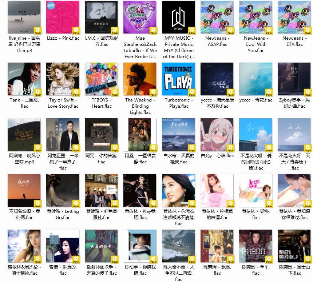Screen dimensions: 313x282
Task: Select 蔡依林&周杰伦 - 骑士精神.flac icon
Action: pos(24,246)
